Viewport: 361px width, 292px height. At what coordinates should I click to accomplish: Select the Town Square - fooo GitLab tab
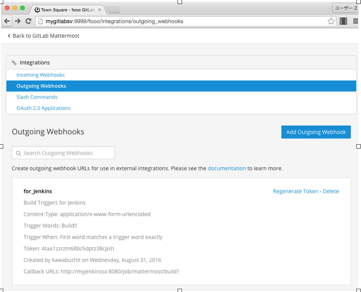click(68, 10)
